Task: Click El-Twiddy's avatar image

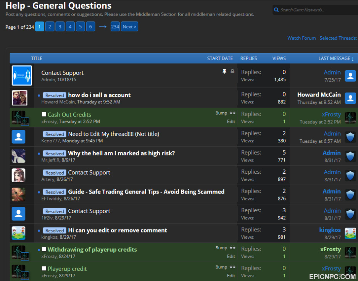Action: (x=18, y=194)
